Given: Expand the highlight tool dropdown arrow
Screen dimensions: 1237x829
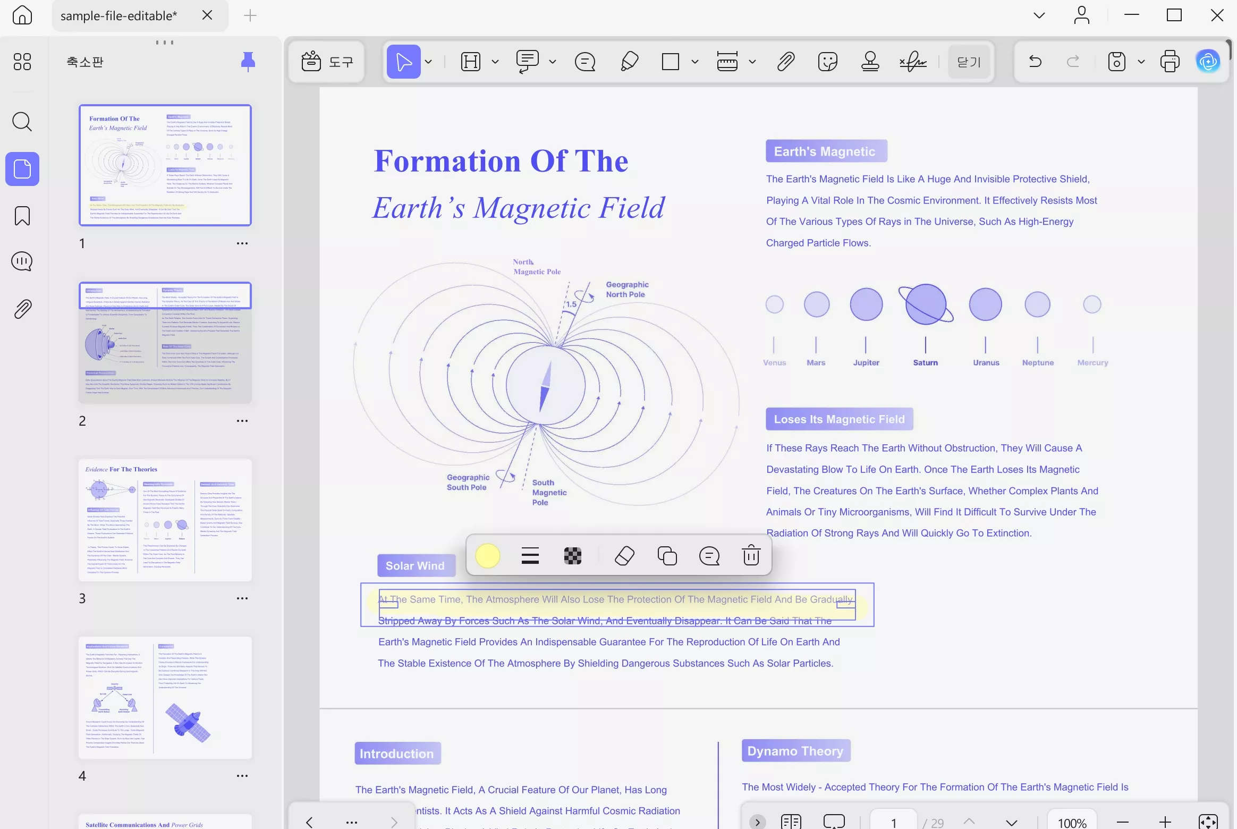Looking at the screenshot, I should [x=495, y=62].
